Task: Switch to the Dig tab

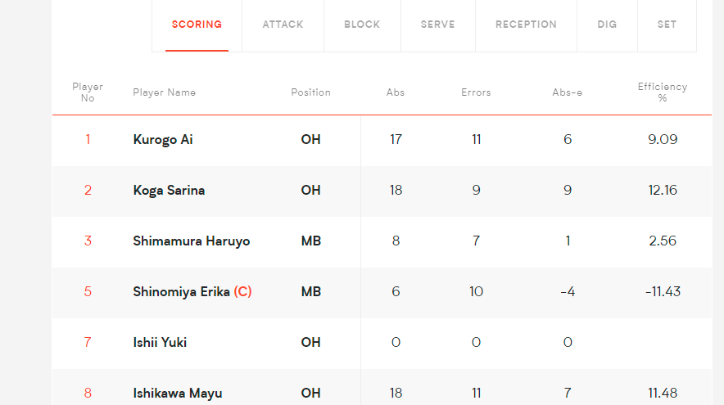Action: coord(607,25)
